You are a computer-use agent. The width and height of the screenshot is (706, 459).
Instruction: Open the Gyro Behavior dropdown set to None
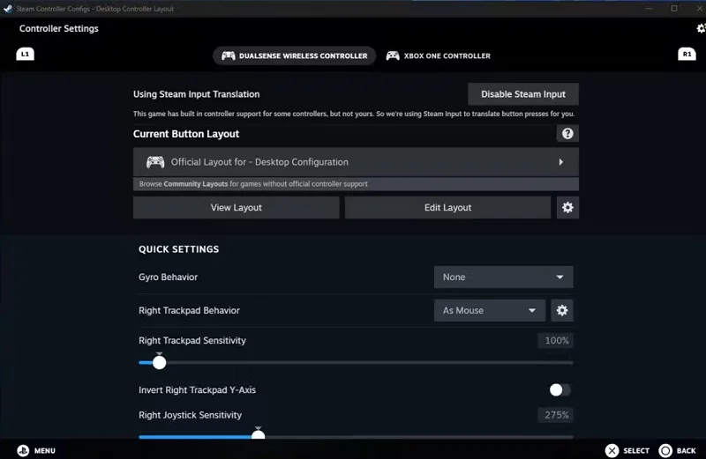[x=503, y=277]
